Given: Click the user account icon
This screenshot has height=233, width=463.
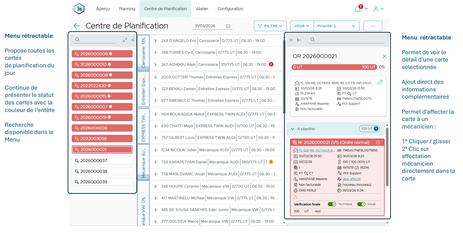Looking at the screenshot, I should pyautogui.click(x=376, y=9).
